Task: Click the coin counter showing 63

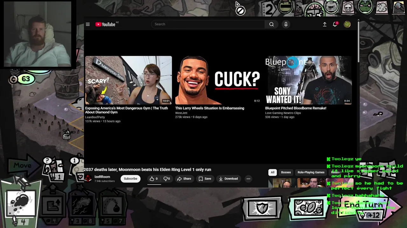Action: coord(22,79)
